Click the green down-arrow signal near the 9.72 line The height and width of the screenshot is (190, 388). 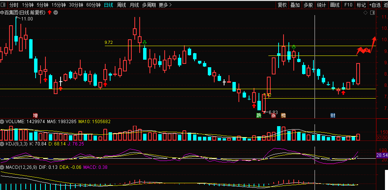click(145, 43)
